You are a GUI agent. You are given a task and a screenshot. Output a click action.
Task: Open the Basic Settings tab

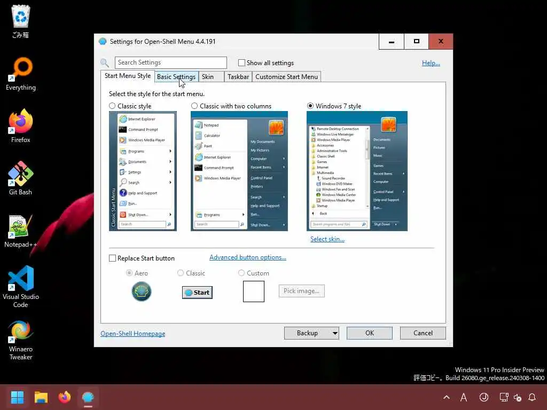pos(176,77)
